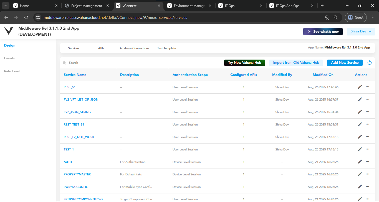Open Chrome three-dot menu
This screenshot has width=379, height=202.
[373, 17]
